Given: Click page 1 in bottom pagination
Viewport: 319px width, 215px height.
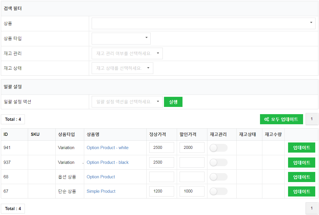Looking at the screenshot, I should click(312, 208).
